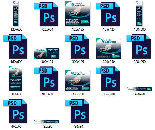This screenshot has height=130, width=155.
Task: Select the 160x600 PSD file icon
Action: [x=15, y=46]
